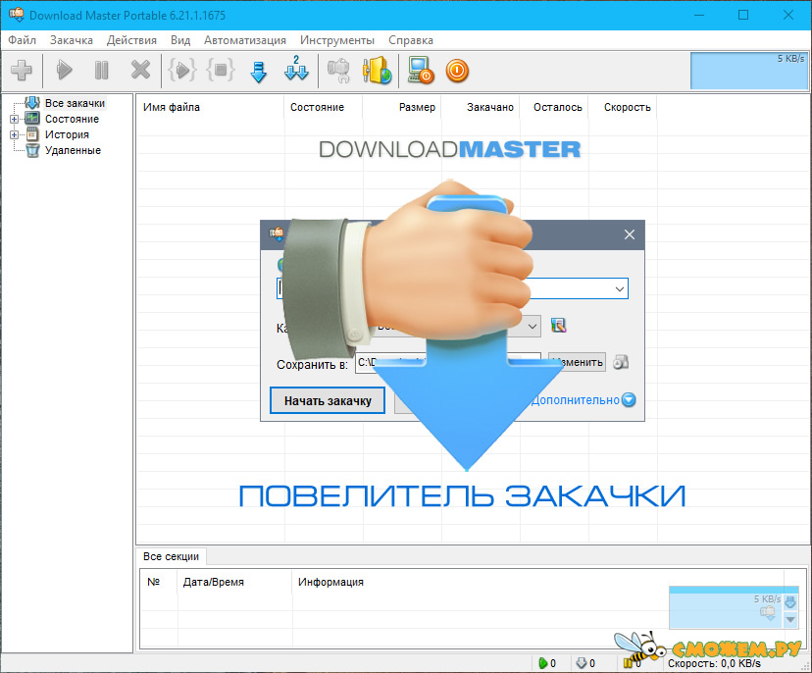Click the Дополнительно link

coord(576,400)
